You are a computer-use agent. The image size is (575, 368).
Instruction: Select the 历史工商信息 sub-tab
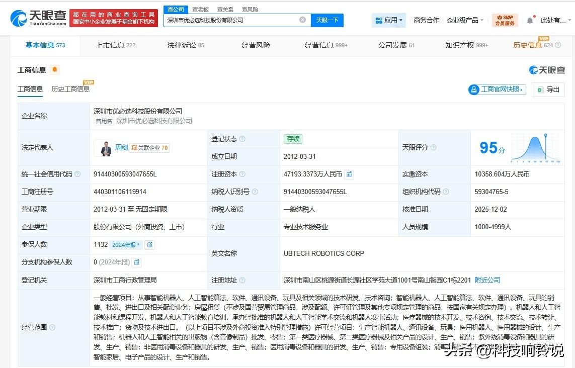click(70, 89)
